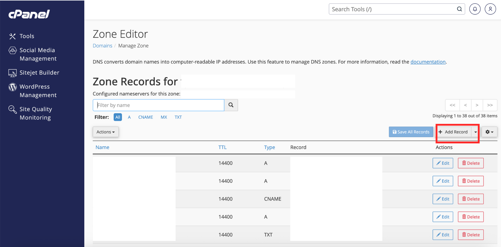Click the search magnifier in Search Tools
The width and height of the screenshot is (501, 247).
pyautogui.click(x=460, y=9)
